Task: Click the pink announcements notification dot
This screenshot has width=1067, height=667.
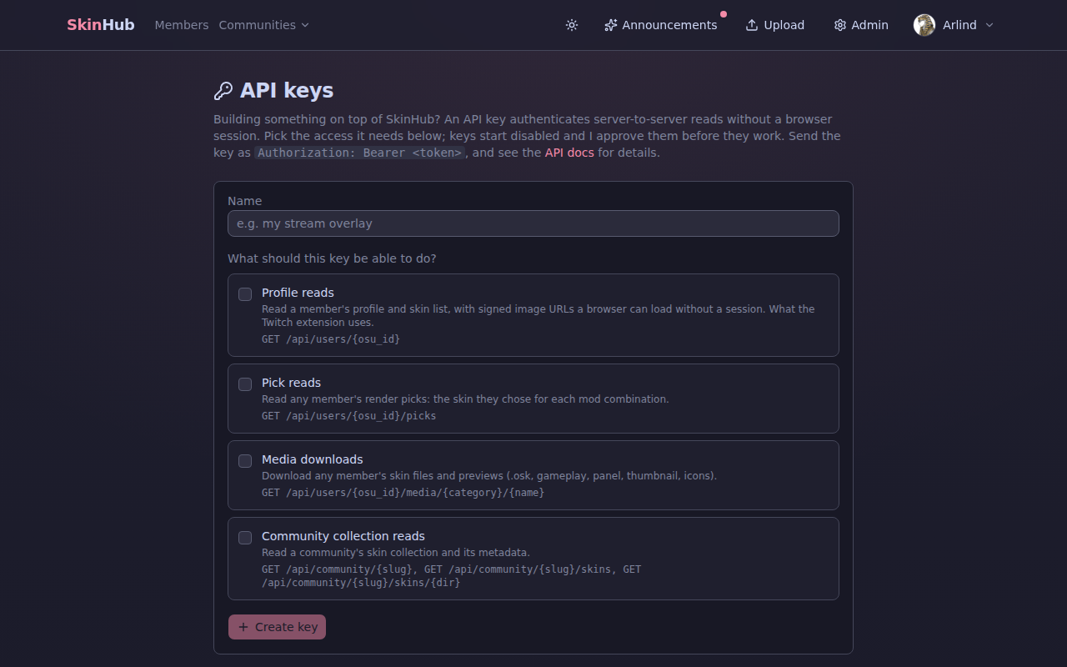Action: [x=724, y=14]
